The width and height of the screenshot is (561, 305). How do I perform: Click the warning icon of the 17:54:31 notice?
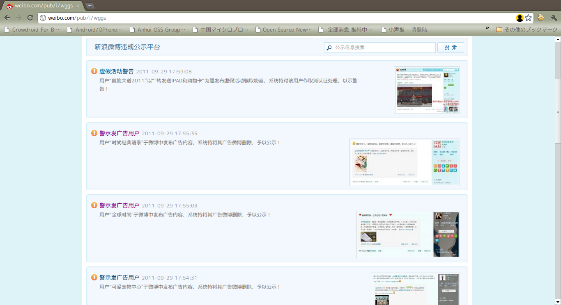(94, 278)
